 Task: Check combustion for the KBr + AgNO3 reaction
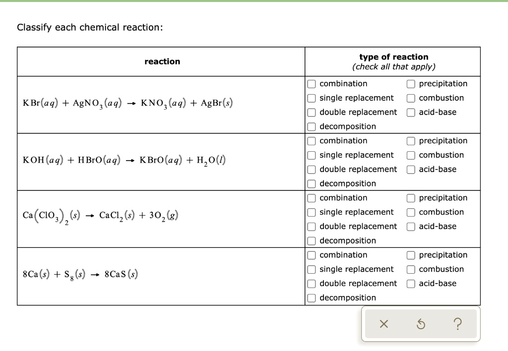point(411,98)
